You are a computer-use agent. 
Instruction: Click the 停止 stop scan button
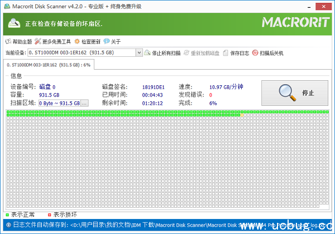point(295,93)
